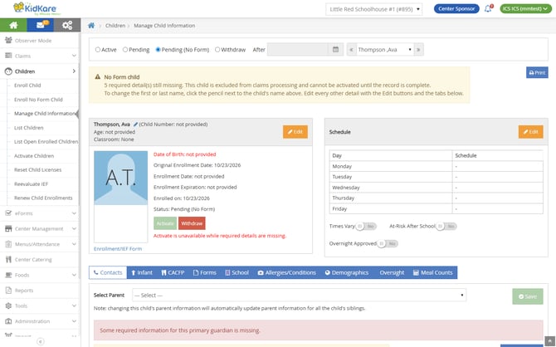Select the Withdraw radio button
The width and height of the screenshot is (556, 347).
[217, 50]
